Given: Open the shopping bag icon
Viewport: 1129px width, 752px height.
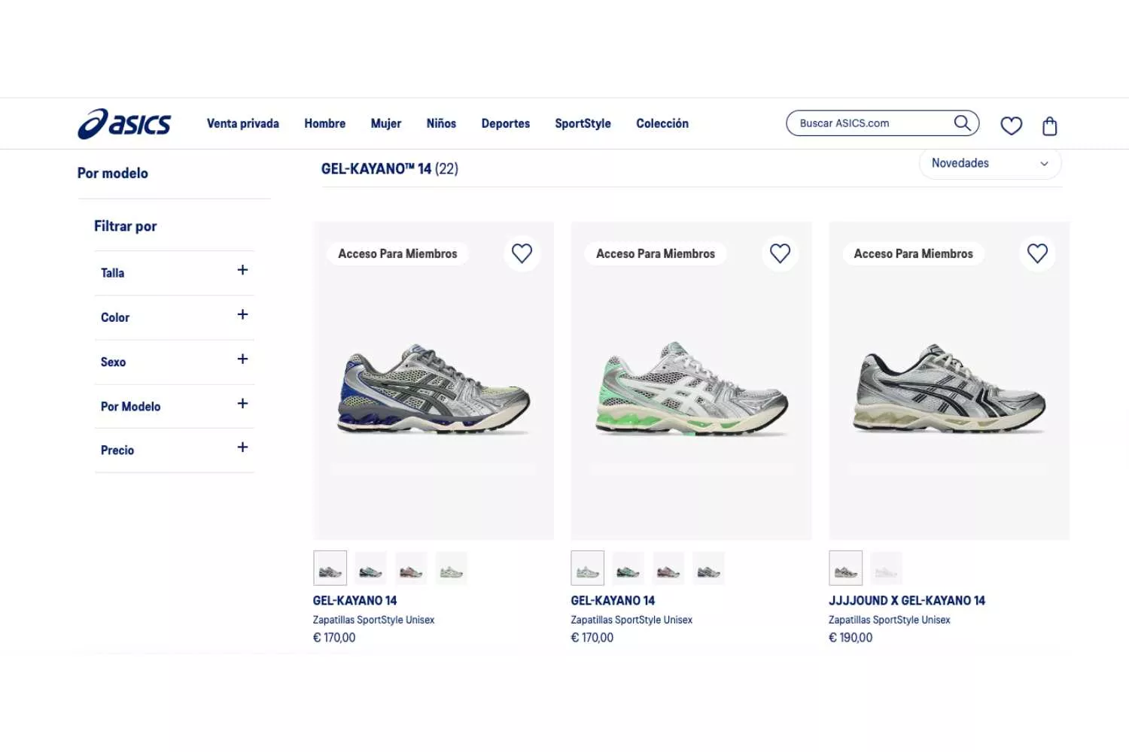Looking at the screenshot, I should [1050, 126].
